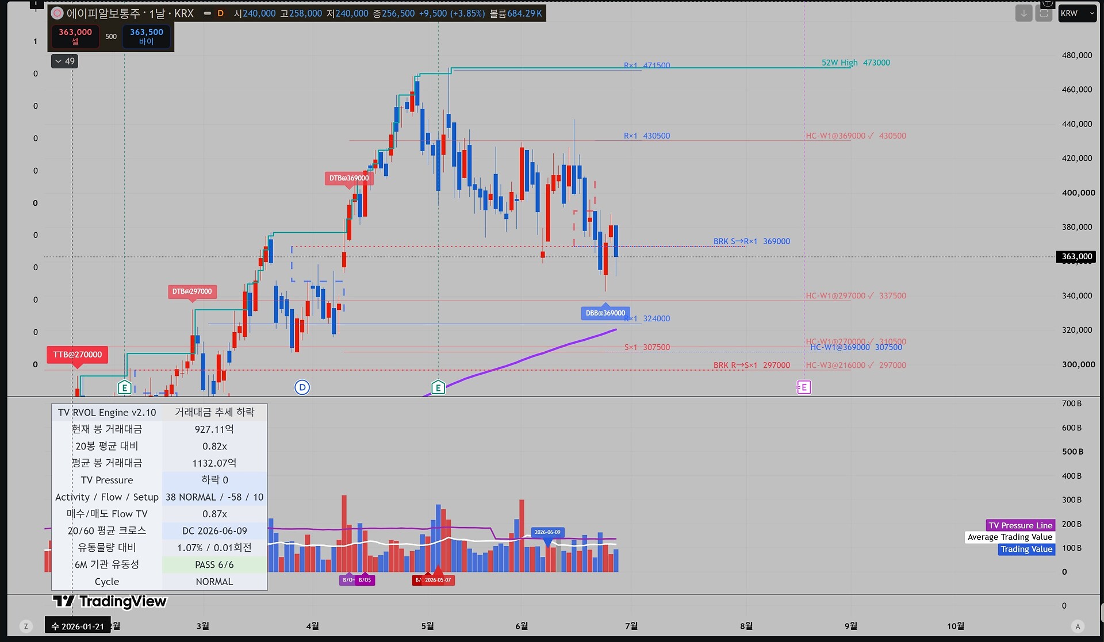Click the current price tag 363,000 on the scale
This screenshot has width=1104, height=642.
pos(1076,256)
